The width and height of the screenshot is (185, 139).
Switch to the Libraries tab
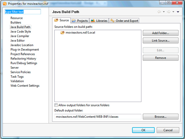(99, 21)
